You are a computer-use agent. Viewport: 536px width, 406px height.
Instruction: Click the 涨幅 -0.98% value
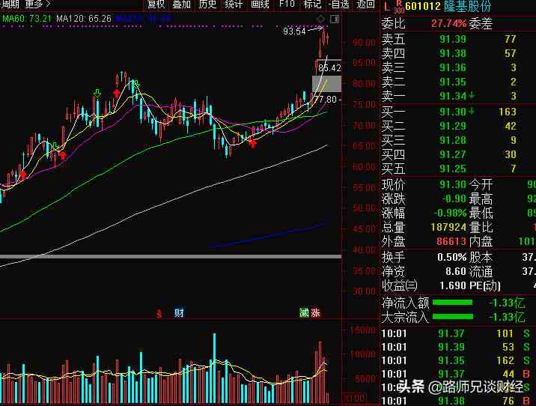click(450, 213)
